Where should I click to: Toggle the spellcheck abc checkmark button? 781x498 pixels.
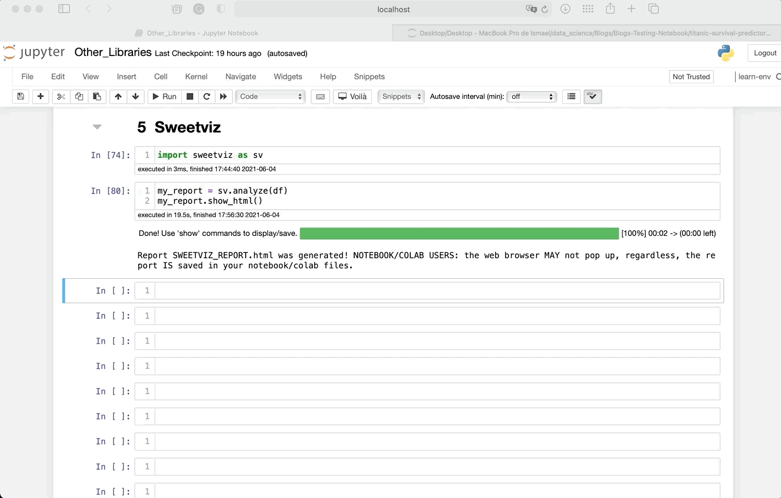pyautogui.click(x=593, y=97)
